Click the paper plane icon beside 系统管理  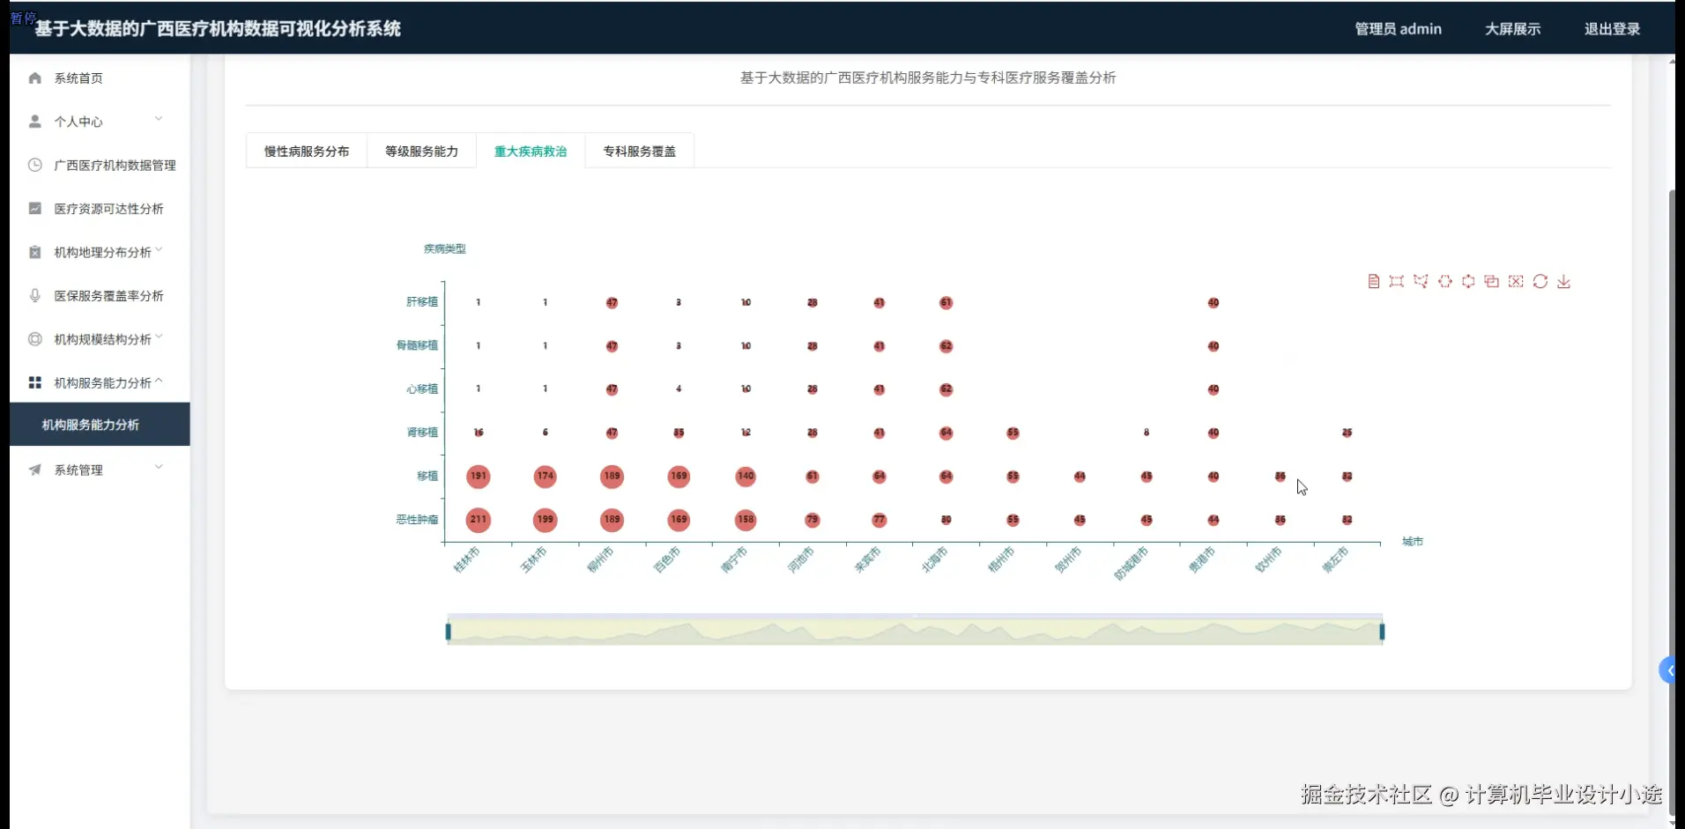[x=35, y=470]
